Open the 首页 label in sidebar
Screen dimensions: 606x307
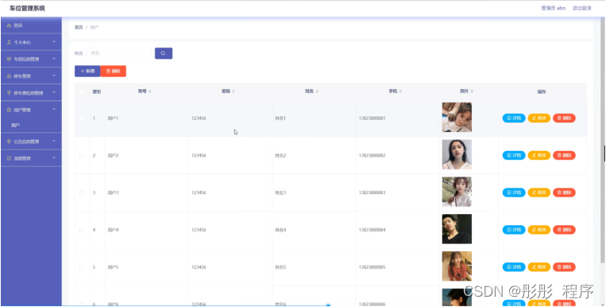coord(18,25)
